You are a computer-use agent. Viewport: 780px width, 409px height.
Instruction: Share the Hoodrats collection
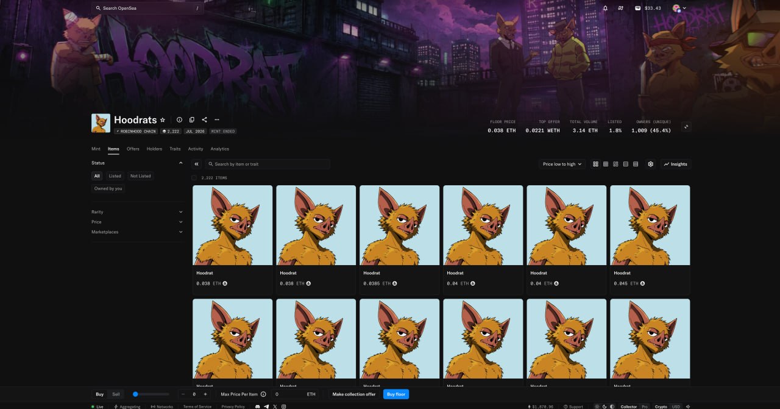click(x=204, y=120)
